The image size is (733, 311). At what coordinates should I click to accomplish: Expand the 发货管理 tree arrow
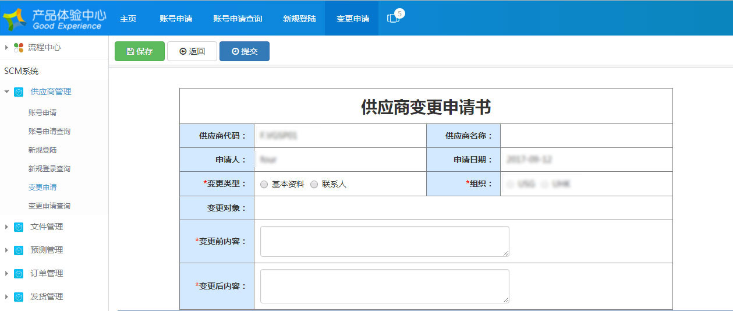6,297
